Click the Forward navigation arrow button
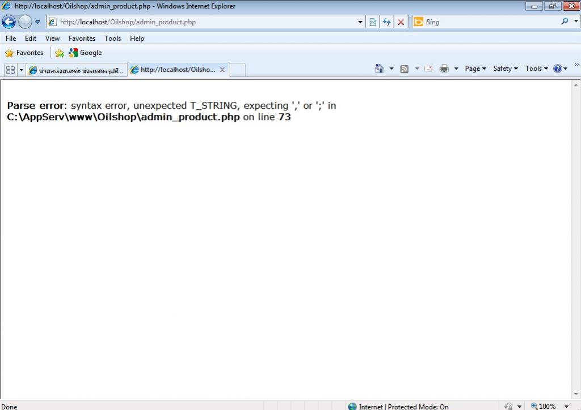Viewport: 581px width, 410px height. click(x=25, y=22)
